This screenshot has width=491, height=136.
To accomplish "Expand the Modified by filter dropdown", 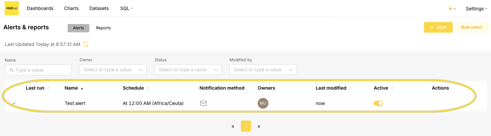I will pyautogui.click(x=263, y=70).
